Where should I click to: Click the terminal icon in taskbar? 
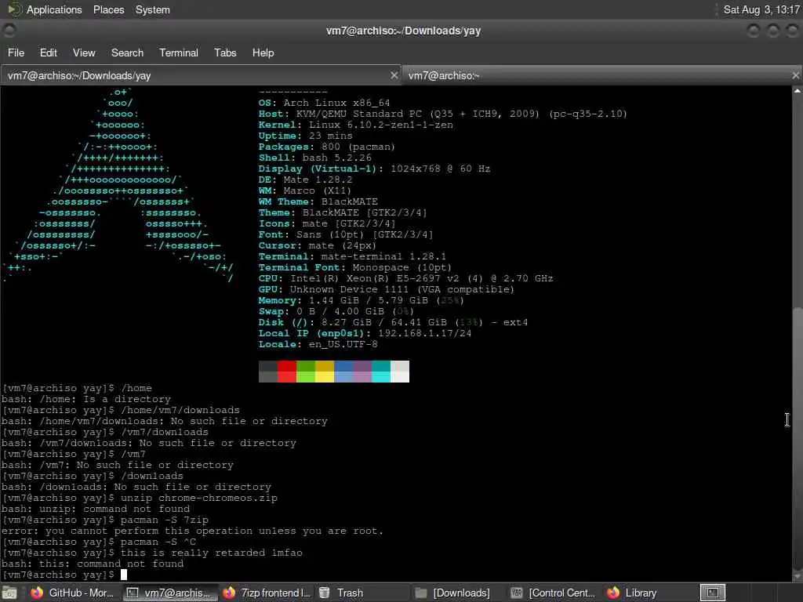click(133, 593)
